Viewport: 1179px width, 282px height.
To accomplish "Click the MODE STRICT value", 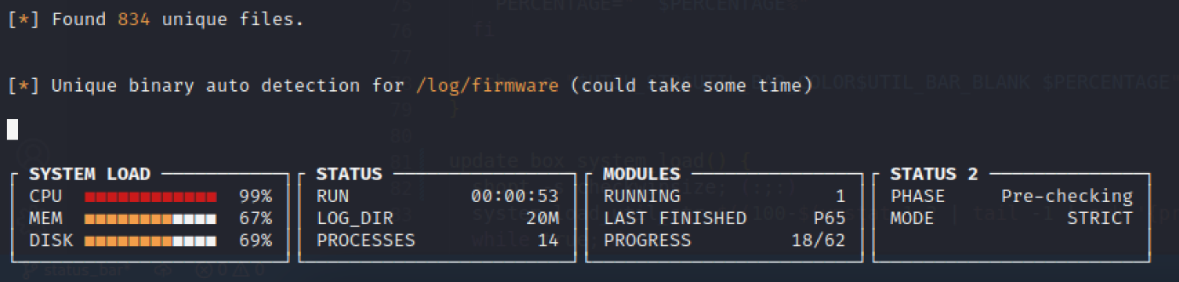I will [1100, 218].
